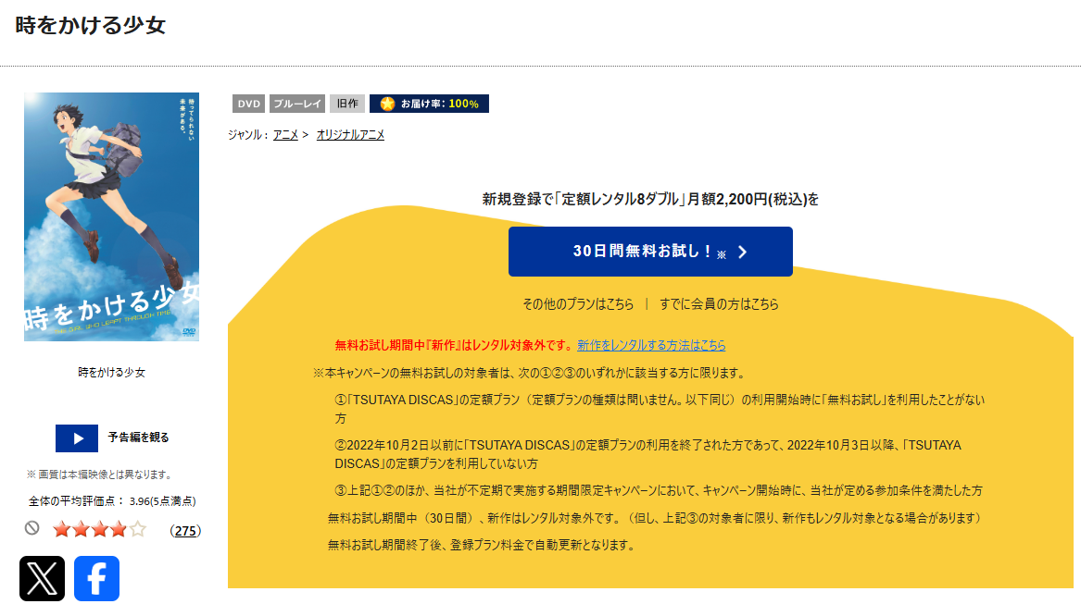Open the Facebook share icon
Viewport: 1081px width, 604px height.
point(96,578)
